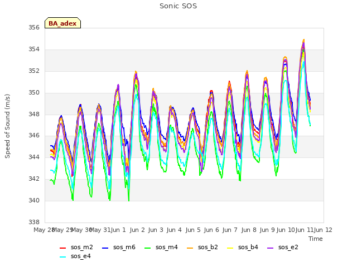357x267 pixels.
Task: Click the 342 y-axis tick label
Action: pos(34,179)
